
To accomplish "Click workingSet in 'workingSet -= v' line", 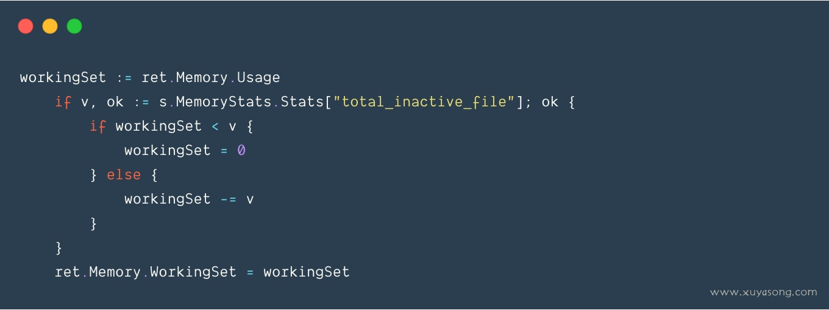I will point(168,199).
